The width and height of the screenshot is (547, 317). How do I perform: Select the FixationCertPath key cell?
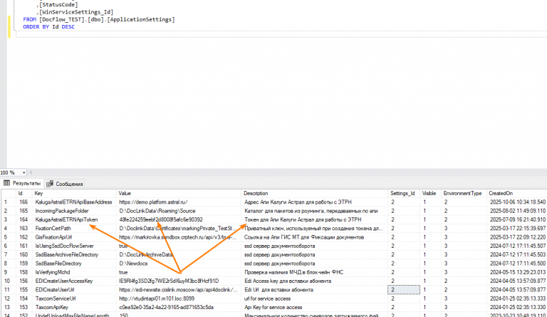point(74,228)
